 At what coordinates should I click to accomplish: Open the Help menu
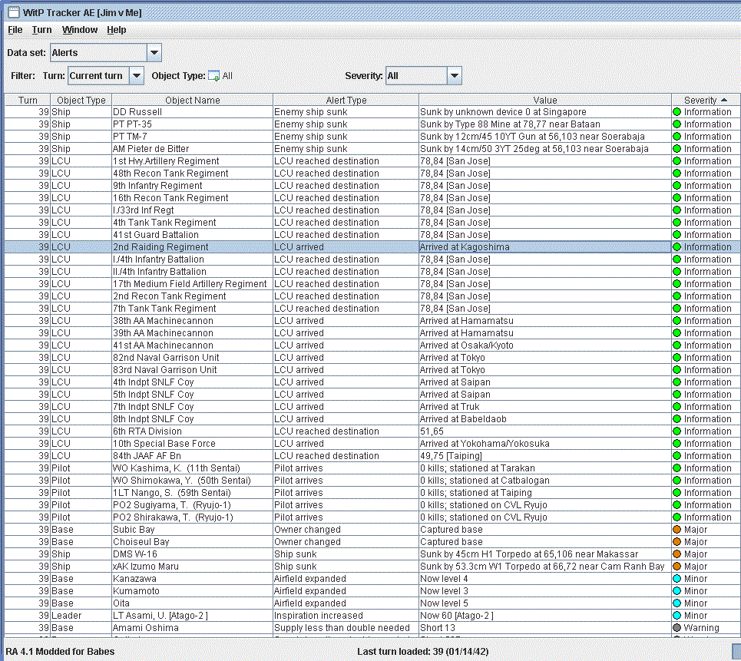point(117,30)
